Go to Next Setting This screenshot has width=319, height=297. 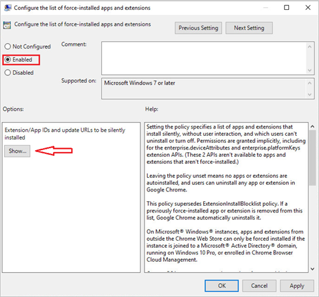click(x=249, y=28)
